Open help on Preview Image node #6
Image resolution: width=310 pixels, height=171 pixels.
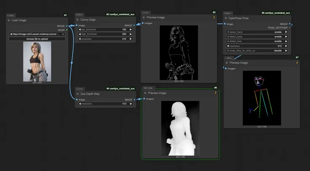216,93
